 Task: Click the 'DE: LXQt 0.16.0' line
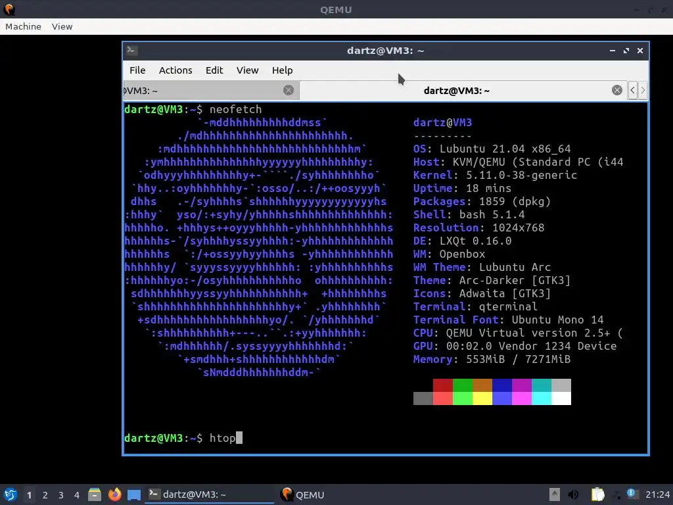click(462, 241)
